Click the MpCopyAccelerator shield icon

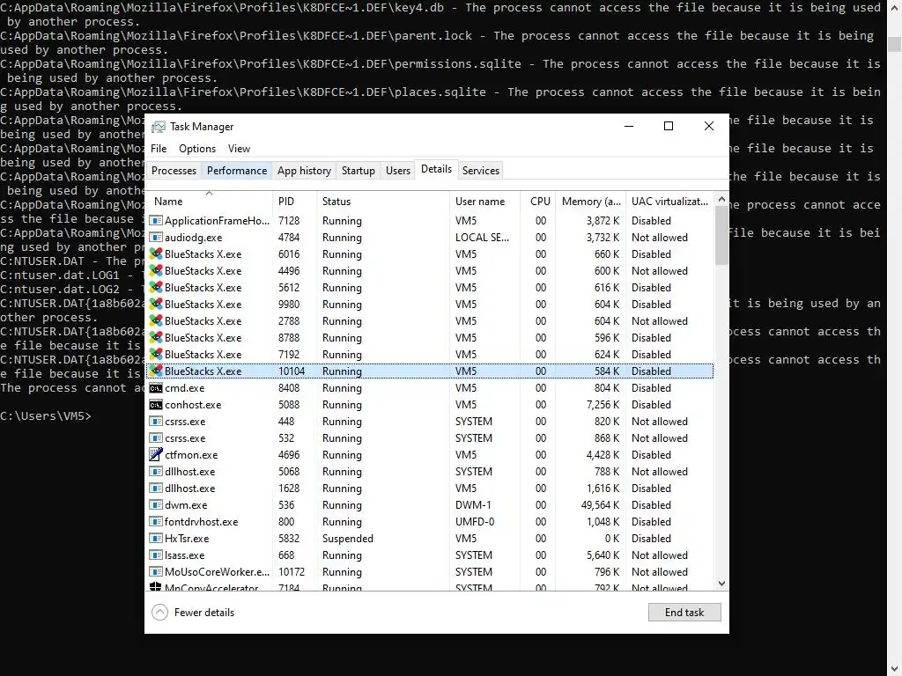coord(155,587)
